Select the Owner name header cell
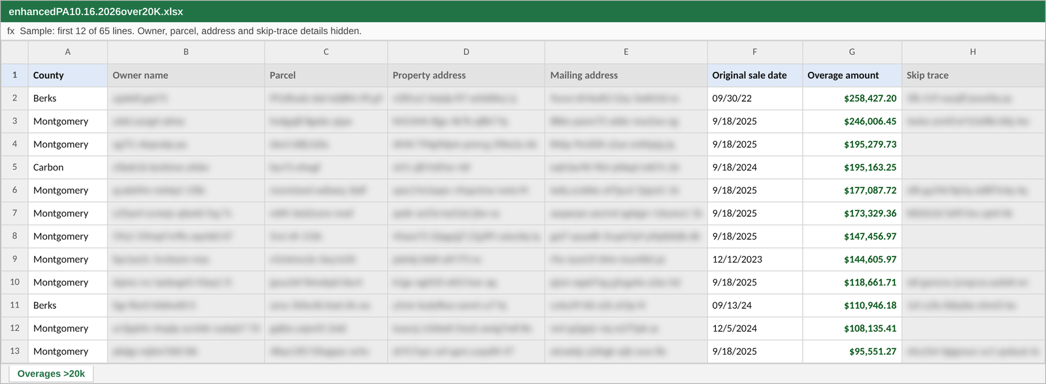 tap(186, 75)
